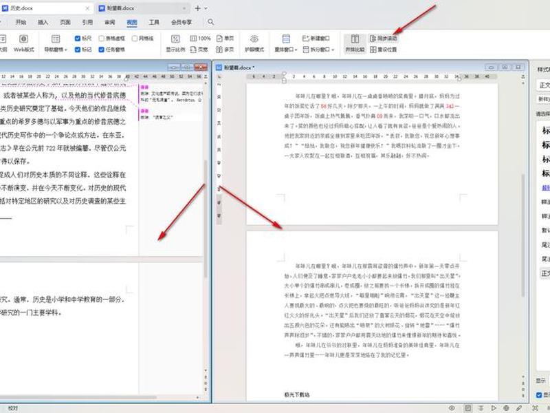This screenshot has height=413, width=550.
Task: Add a new document tab with plus
Action: tap(198, 8)
